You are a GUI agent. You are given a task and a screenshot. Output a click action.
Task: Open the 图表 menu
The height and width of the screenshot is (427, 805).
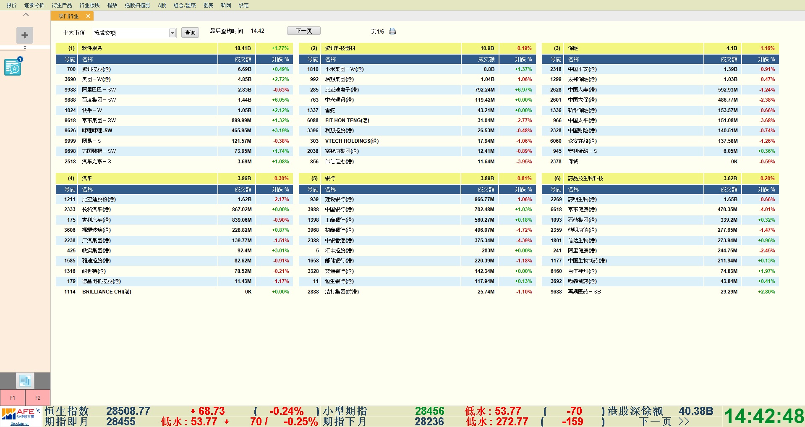[x=208, y=5]
